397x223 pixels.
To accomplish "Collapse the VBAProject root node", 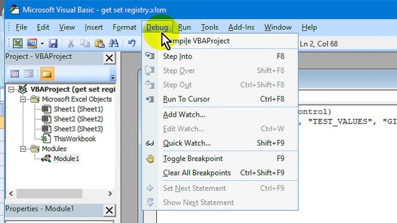I will tap(11, 90).
